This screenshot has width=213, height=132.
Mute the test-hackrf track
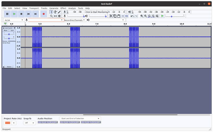click(x=6, y=31)
